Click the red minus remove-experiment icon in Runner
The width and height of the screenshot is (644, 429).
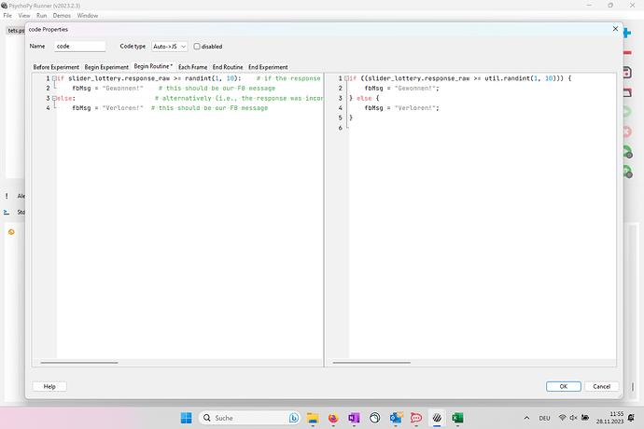[x=627, y=52]
